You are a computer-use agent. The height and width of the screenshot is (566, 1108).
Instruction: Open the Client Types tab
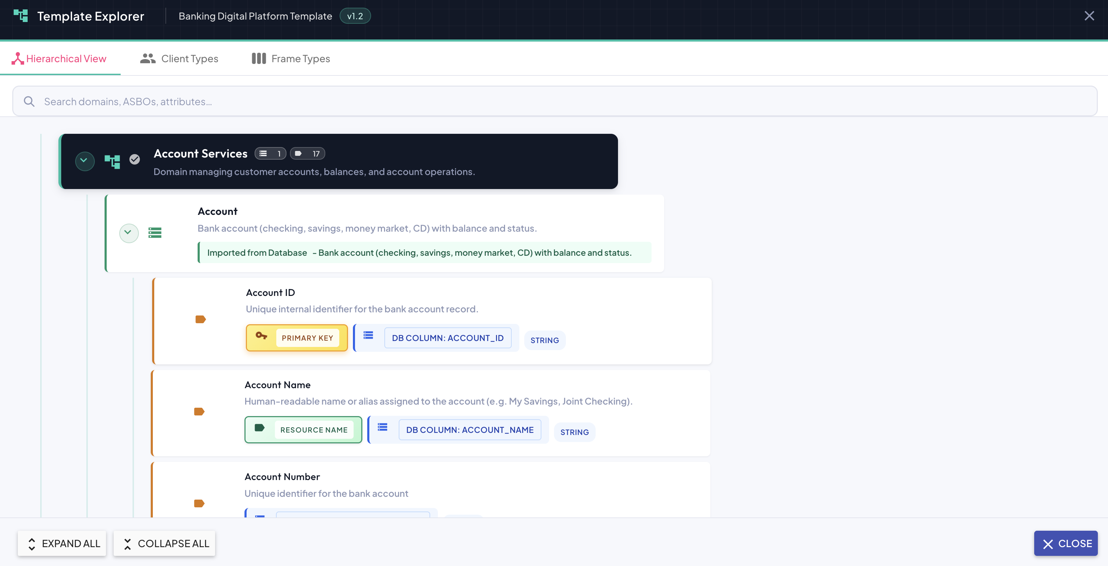pos(179,58)
